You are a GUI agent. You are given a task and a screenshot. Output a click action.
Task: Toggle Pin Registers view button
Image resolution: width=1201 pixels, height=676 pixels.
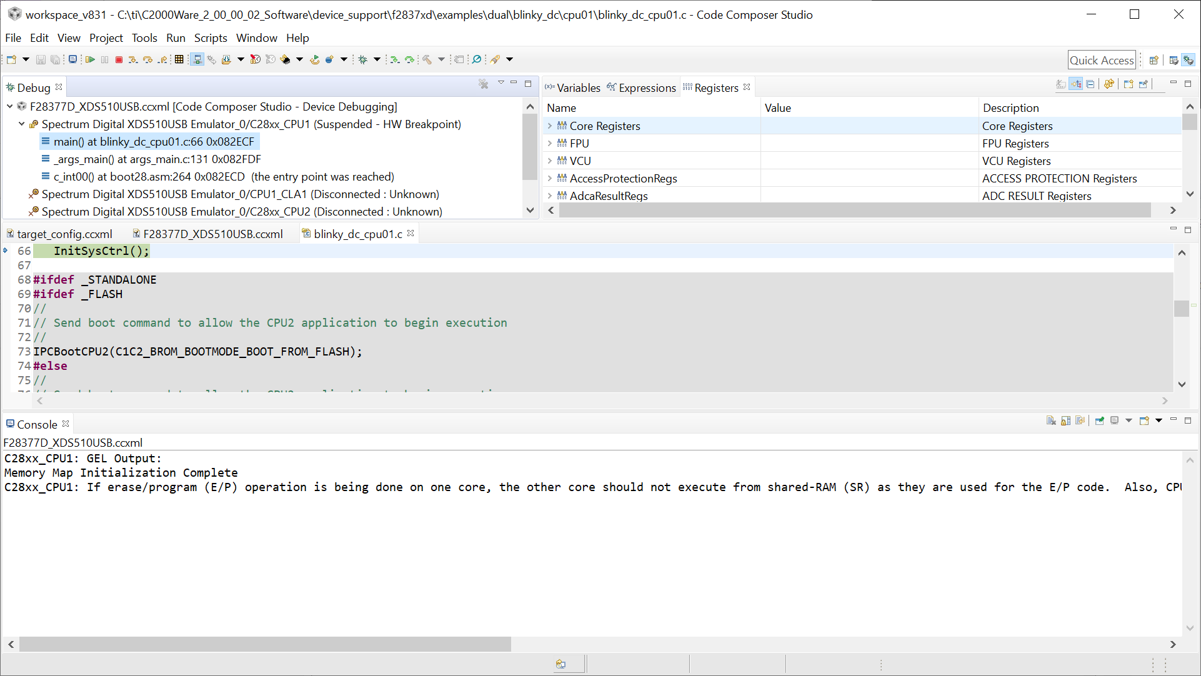(1143, 84)
